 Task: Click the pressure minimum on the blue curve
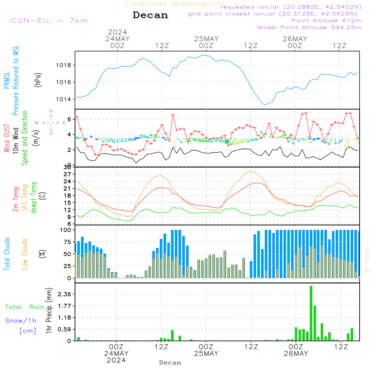(265, 105)
